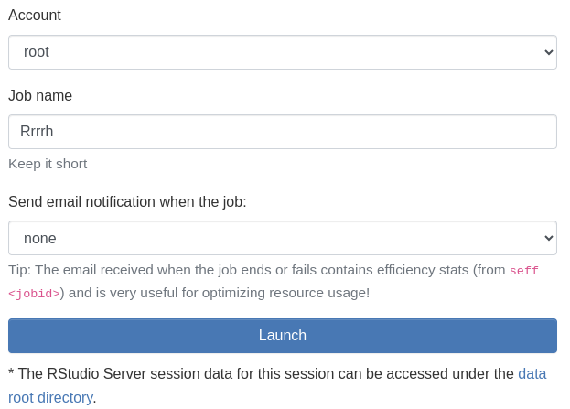Click the '<jobid>' code snippet
Viewport: 570px width, 409px height.
(34, 294)
